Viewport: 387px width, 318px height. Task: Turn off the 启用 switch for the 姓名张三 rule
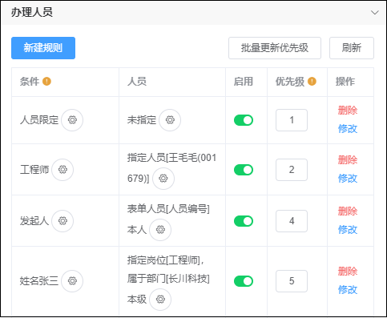pos(244,281)
